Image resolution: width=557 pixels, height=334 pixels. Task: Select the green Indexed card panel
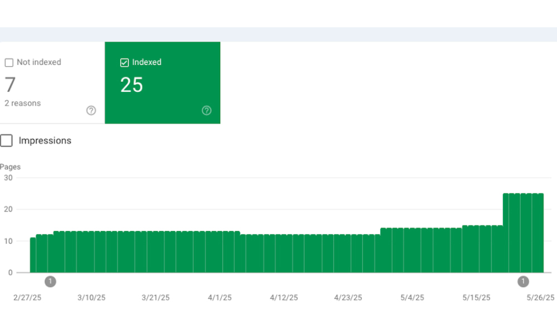[162, 82]
